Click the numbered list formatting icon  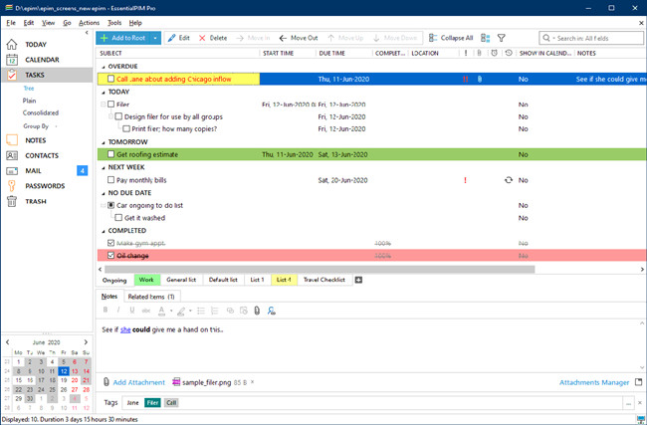pyautogui.click(x=215, y=311)
